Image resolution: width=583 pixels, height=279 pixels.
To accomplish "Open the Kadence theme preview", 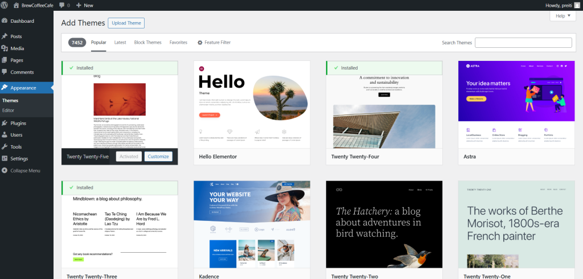I will point(252,224).
